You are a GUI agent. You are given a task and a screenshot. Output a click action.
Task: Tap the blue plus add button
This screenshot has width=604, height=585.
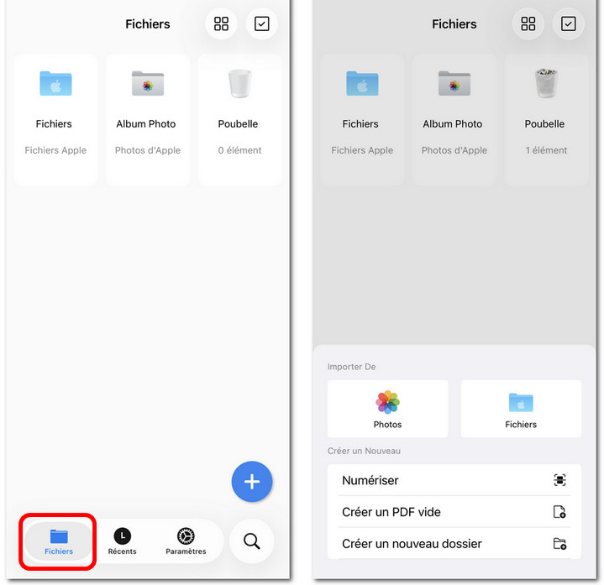click(x=252, y=482)
